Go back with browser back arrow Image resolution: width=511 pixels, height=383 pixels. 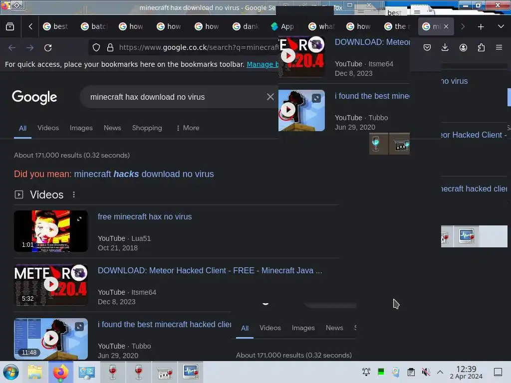[x=12, y=47]
